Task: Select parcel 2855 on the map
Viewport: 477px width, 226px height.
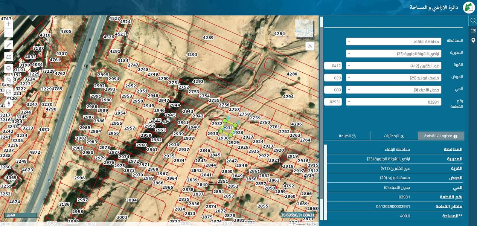Action: pyautogui.click(x=263, y=206)
